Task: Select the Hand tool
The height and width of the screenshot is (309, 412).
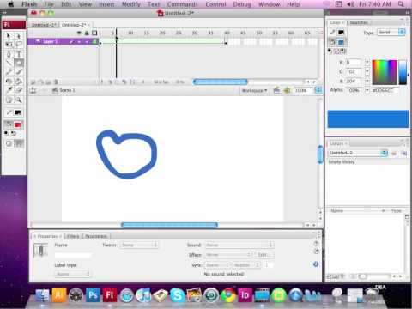Action: [x=9, y=100]
